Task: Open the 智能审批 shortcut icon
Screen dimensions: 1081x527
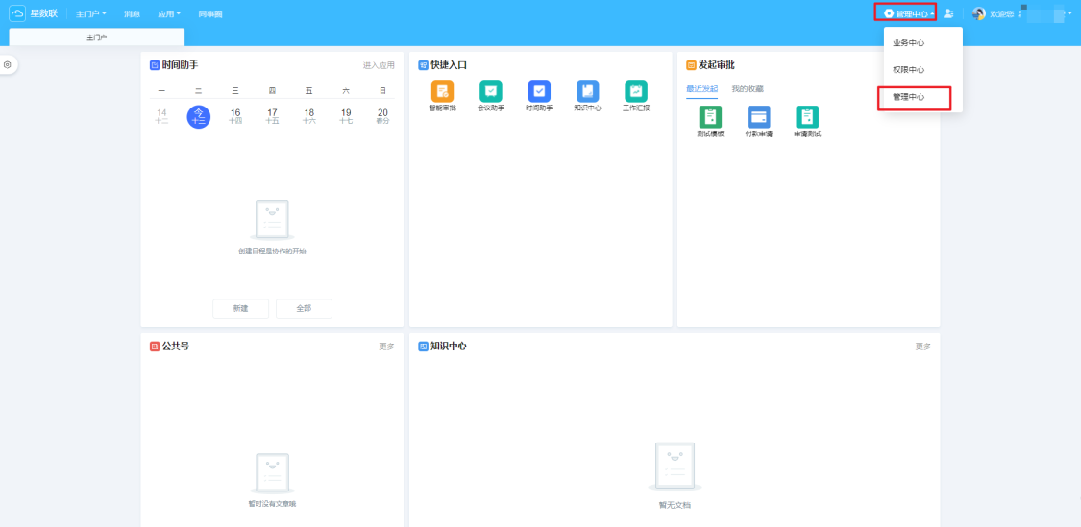Action: tap(443, 91)
